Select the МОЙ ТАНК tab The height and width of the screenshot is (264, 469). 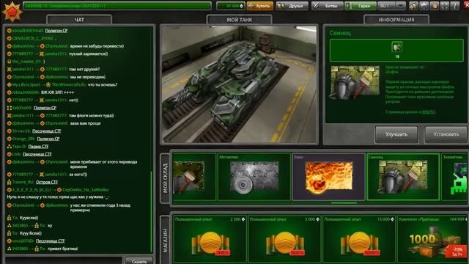[240, 20]
